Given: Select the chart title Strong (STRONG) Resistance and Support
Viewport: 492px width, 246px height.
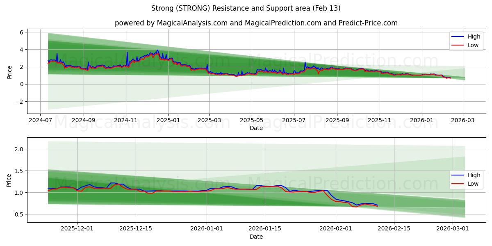Looking at the screenshot, I should click(x=246, y=9).
